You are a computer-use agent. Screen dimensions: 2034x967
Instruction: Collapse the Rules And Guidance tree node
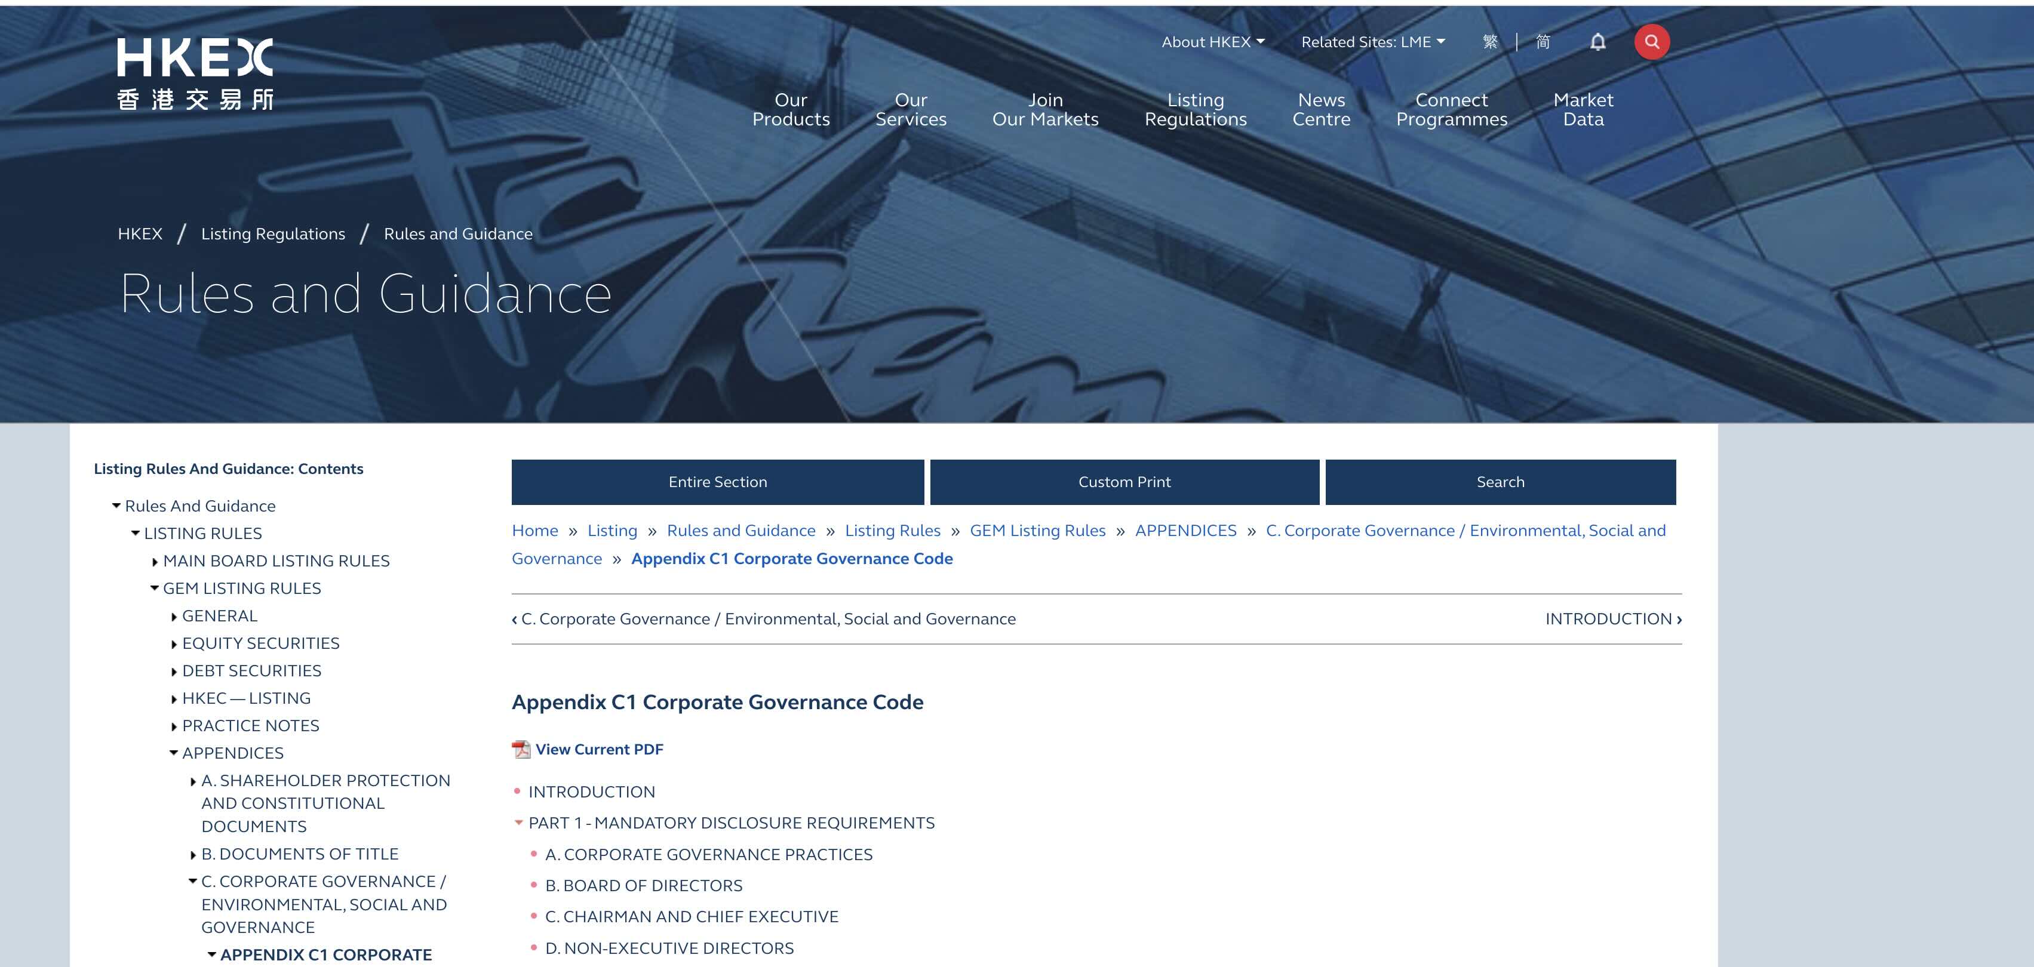[116, 505]
